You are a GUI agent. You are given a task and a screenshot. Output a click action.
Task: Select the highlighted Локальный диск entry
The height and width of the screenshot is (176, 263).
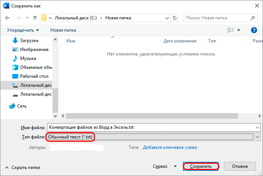coord(26,85)
